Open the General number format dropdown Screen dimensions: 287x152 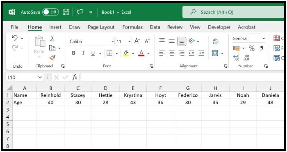pos(264,39)
